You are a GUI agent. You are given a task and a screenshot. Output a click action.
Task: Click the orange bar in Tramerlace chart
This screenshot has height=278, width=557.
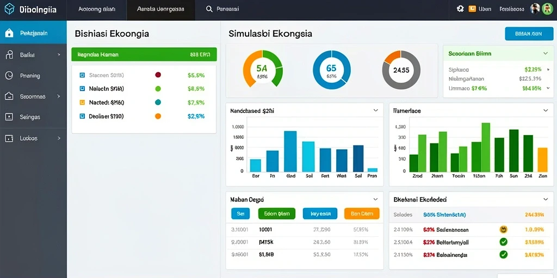(542, 160)
